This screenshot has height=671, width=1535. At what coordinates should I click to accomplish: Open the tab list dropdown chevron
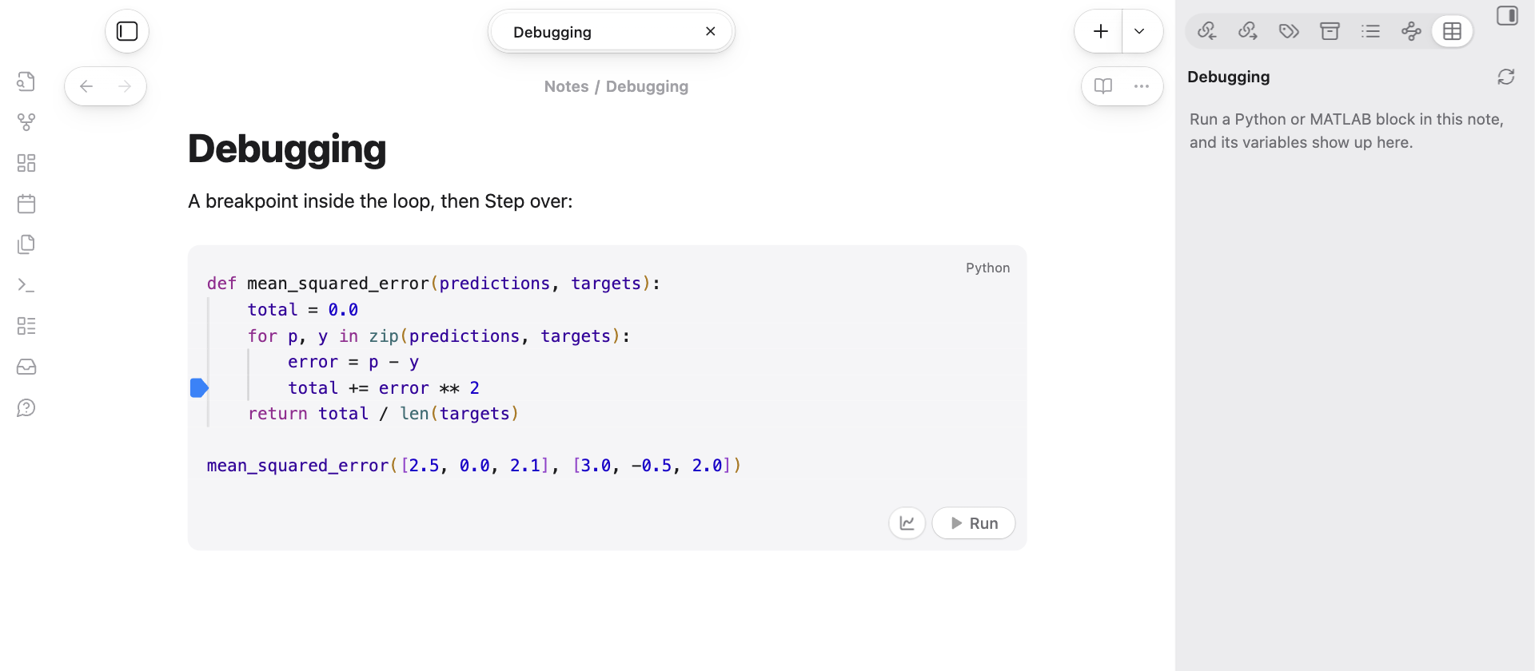click(1139, 31)
